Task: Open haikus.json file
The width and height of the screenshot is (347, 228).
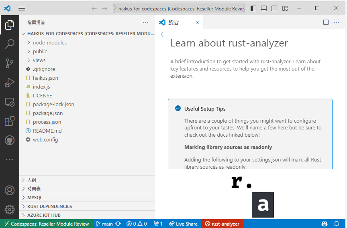Action: pos(88,78)
